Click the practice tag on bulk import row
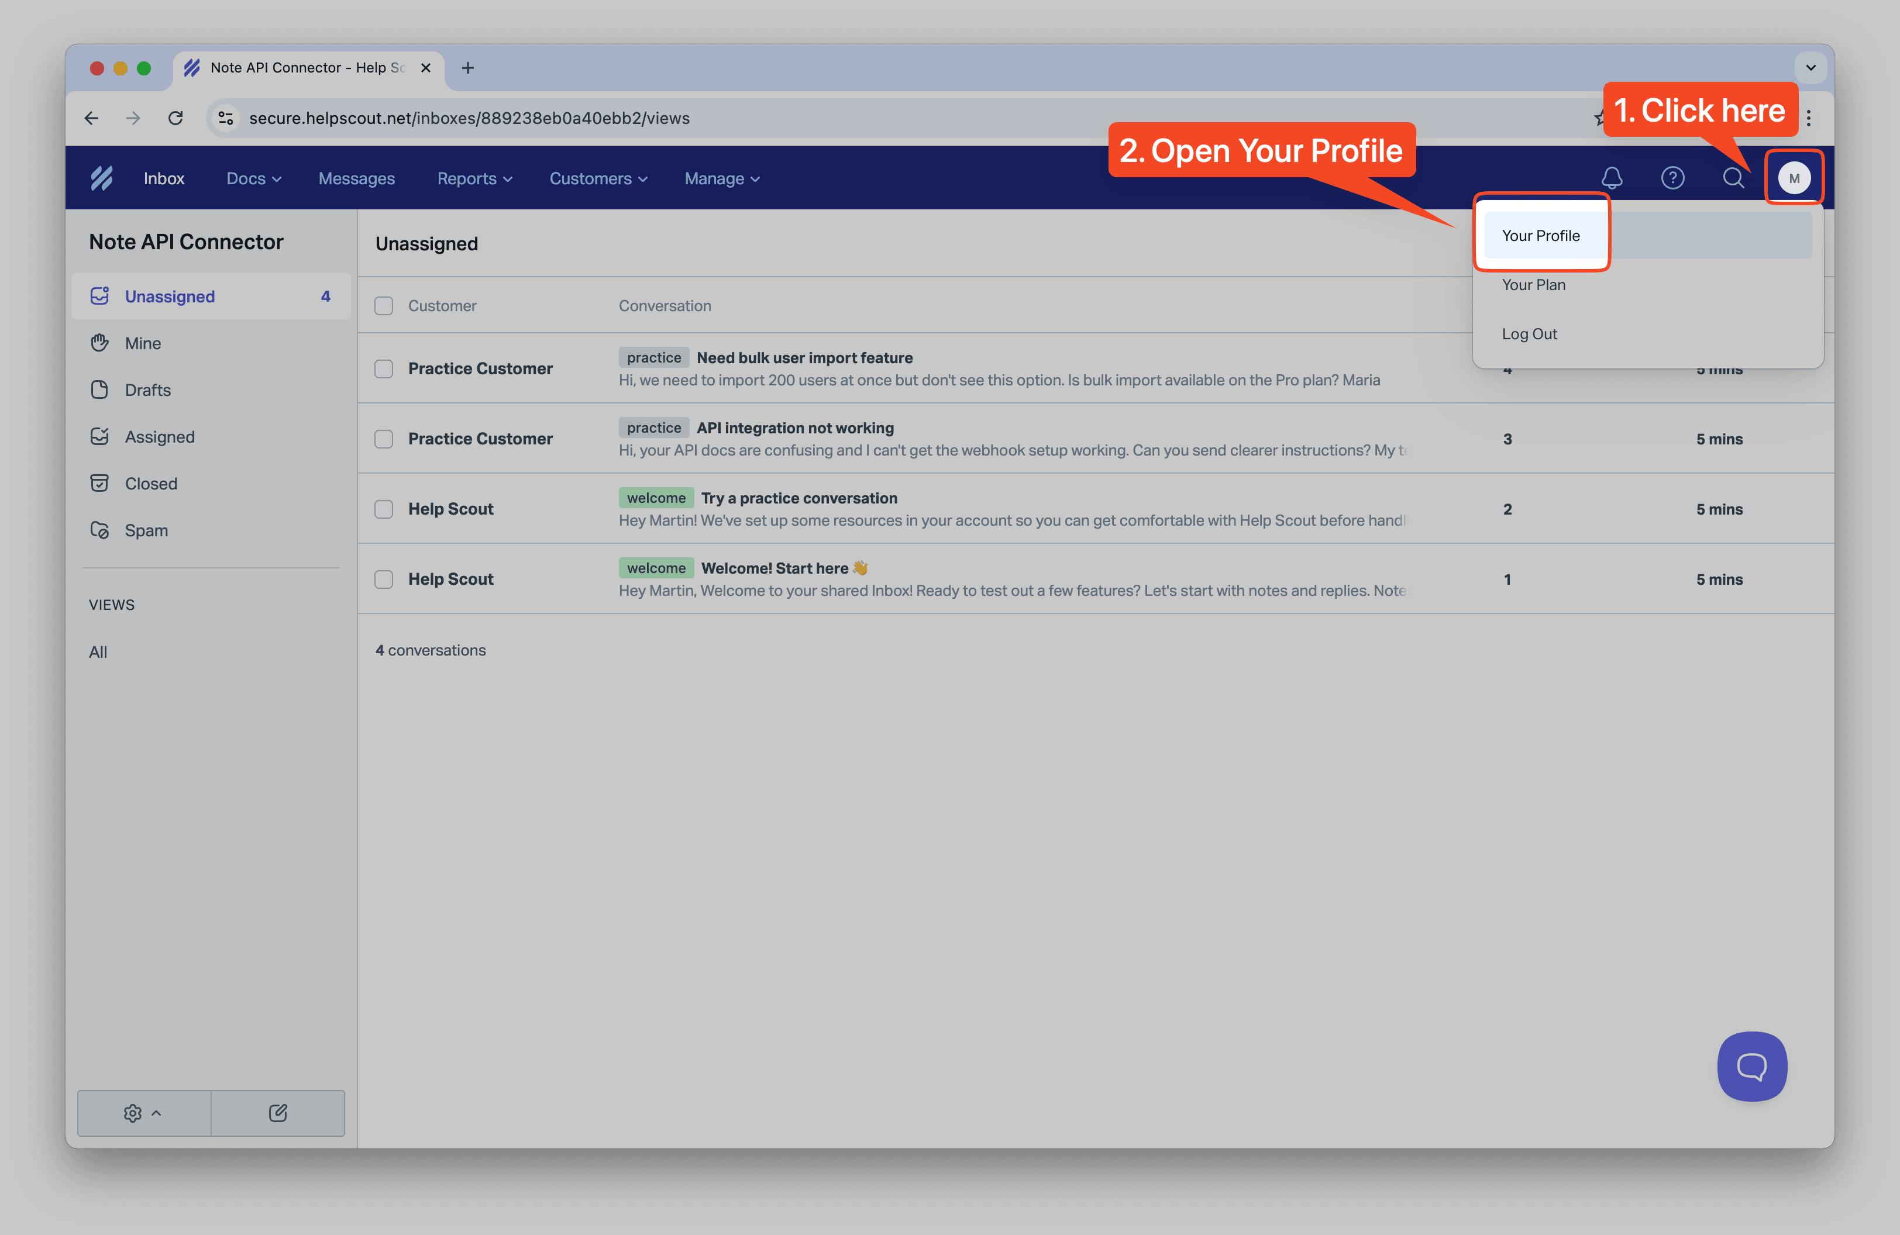Image resolution: width=1900 pixels, height=1235 pixels. pyautogui.click(x=654, y=358)
